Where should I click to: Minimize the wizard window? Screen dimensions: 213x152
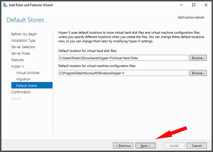pos(181,5)
